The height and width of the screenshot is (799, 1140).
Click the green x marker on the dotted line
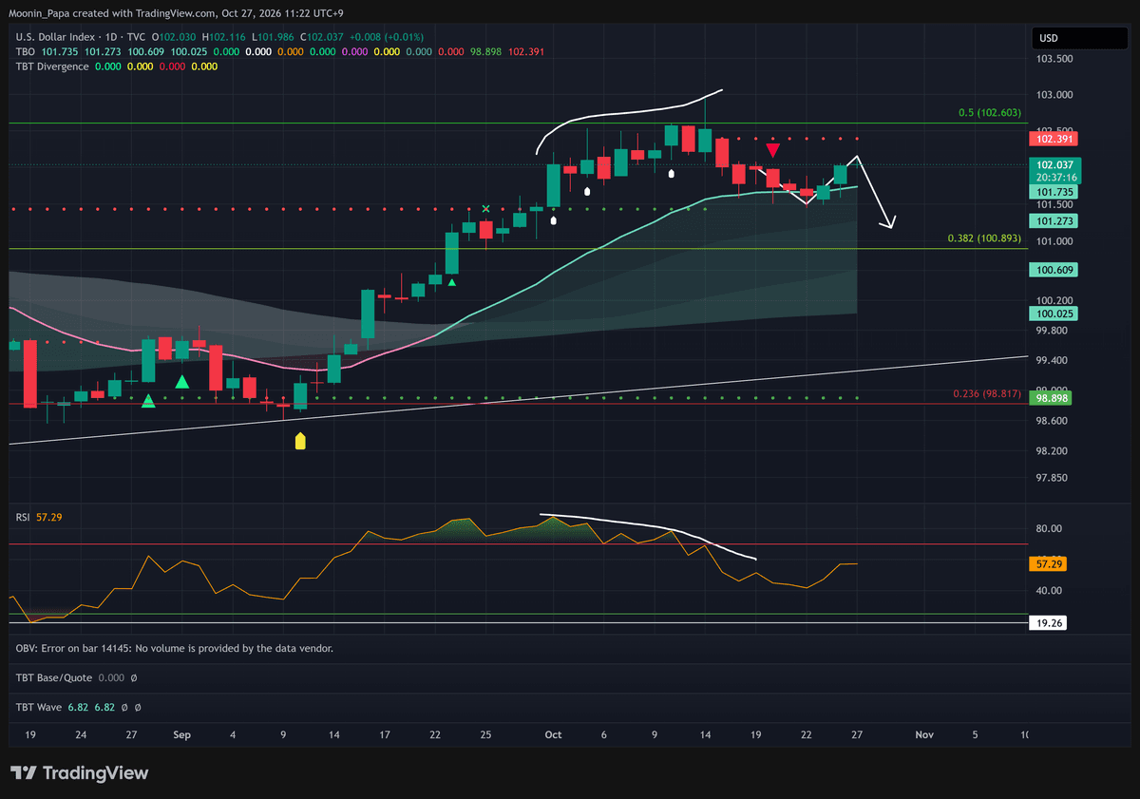(x=485, y=208)
